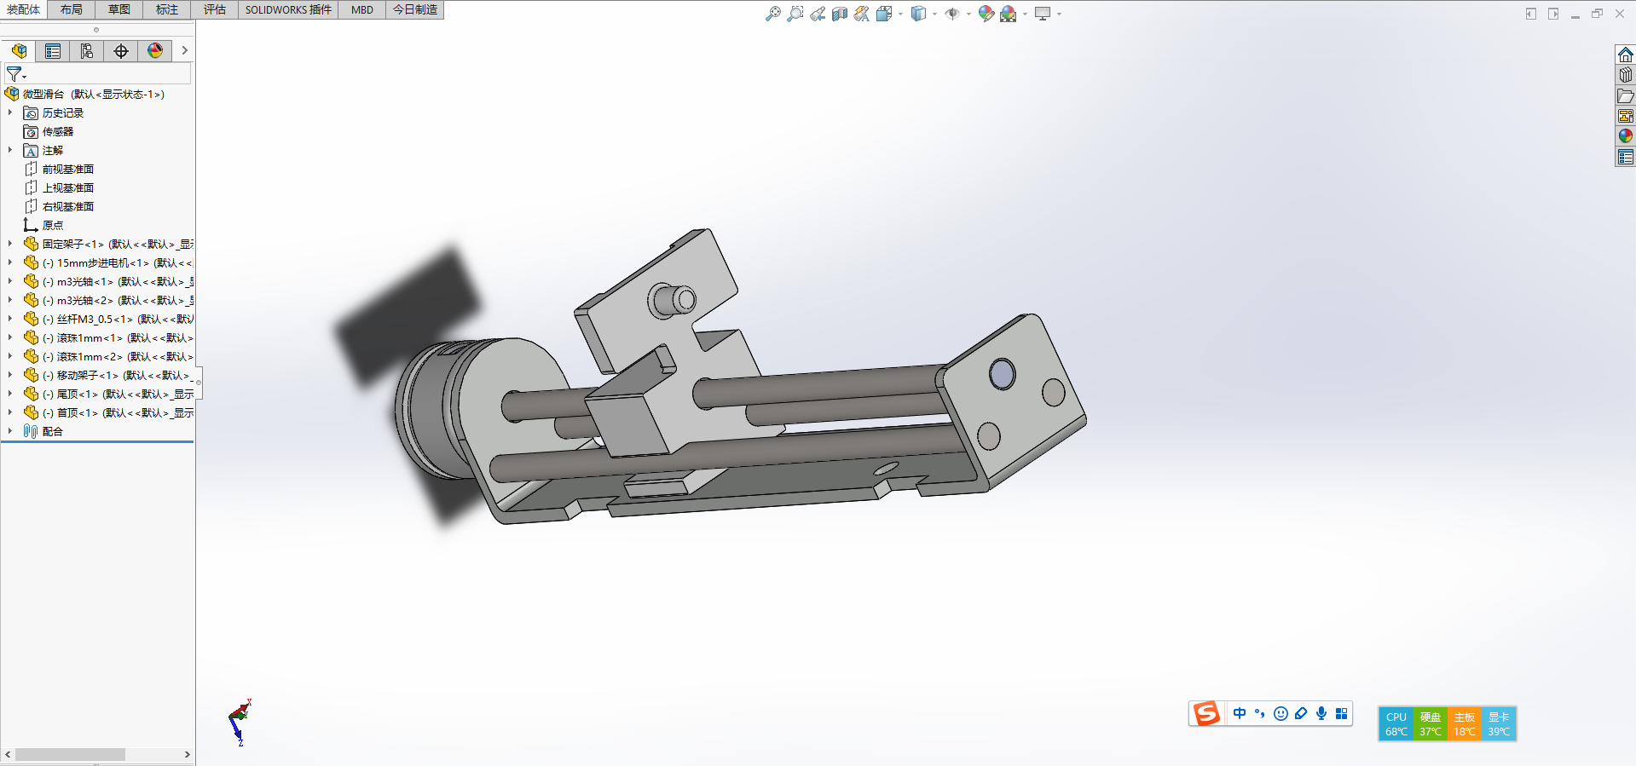Click the View Orientation cube icon
Viewport: 1636px width, 766px height.
click(x=884, y=14)
